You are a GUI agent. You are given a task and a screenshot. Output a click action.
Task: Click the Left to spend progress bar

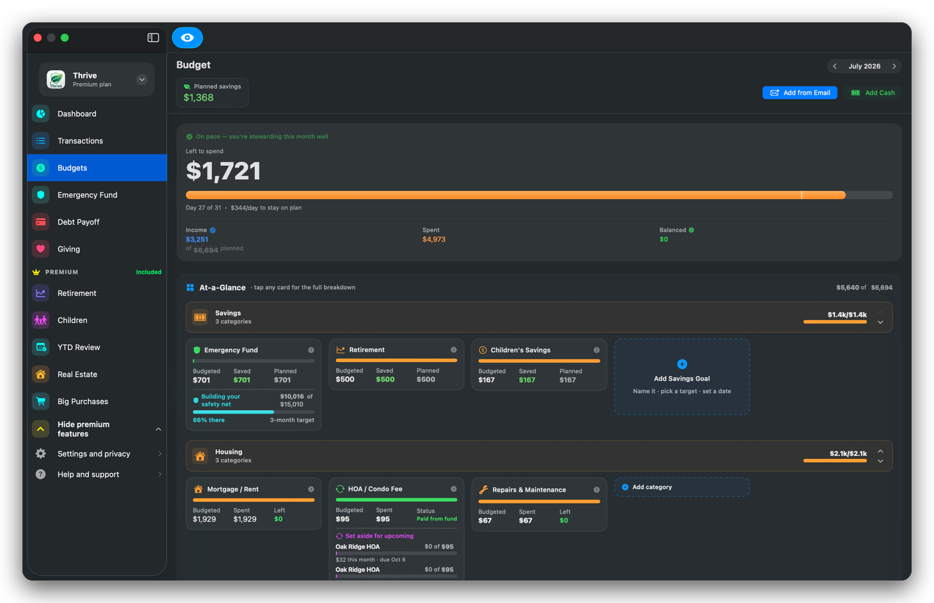(x=539, y=195)
